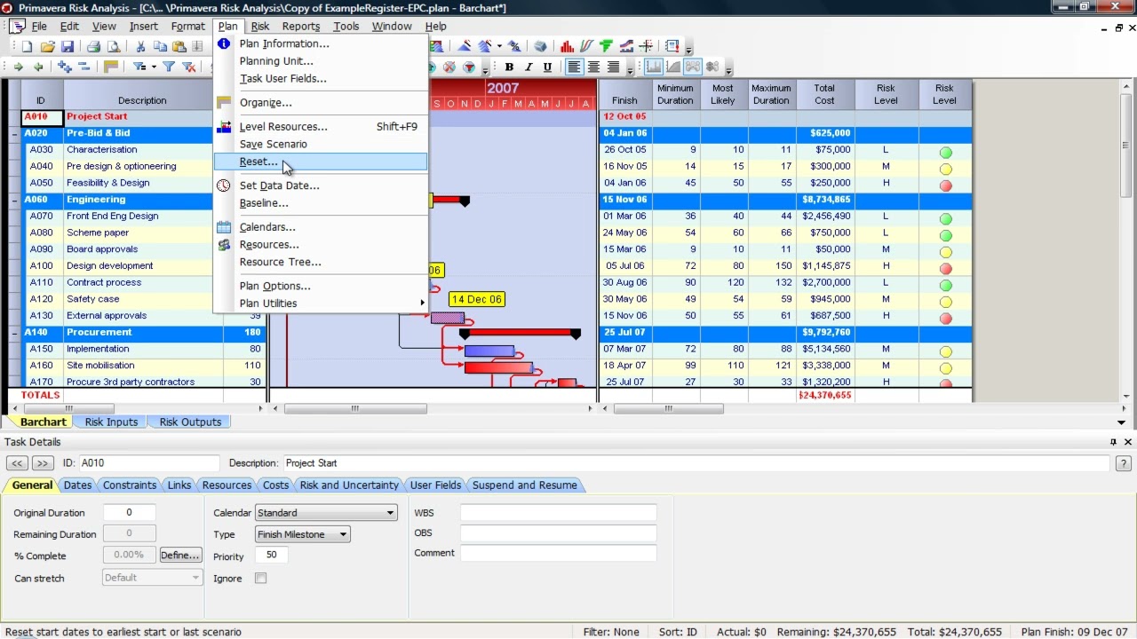Open Print Preview from the toolbar
This screenshot has height=639, width=1137.
[113, 46]
